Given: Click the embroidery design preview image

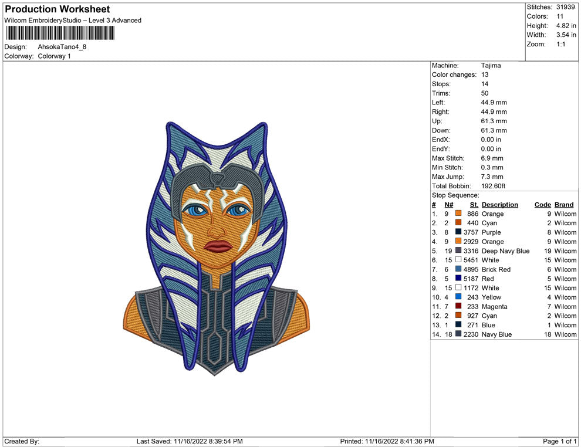Looking at the screenshot, I should (x=216, y=249).
